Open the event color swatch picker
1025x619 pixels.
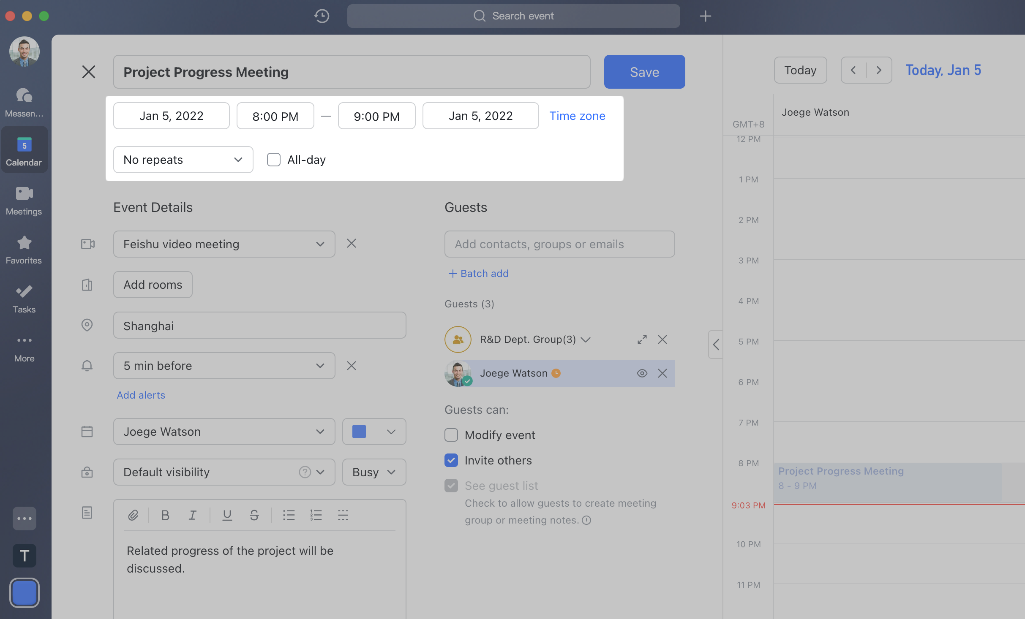374,432
